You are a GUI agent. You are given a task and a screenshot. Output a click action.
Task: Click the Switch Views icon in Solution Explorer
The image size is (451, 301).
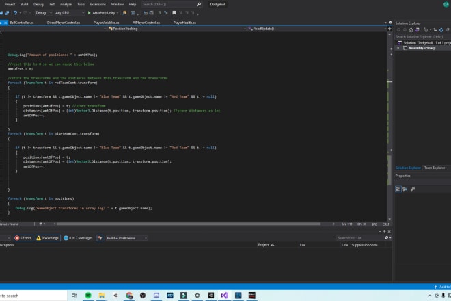[417, 30]
